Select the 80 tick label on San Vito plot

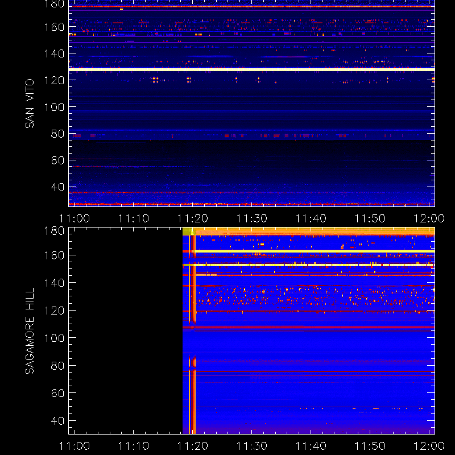57,134
